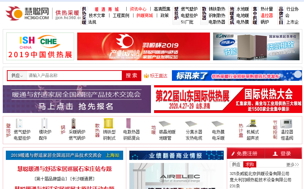The image size is (304, 189).
Task: Click the gas wall boiler product icon
Action: (x=20, y=123)
